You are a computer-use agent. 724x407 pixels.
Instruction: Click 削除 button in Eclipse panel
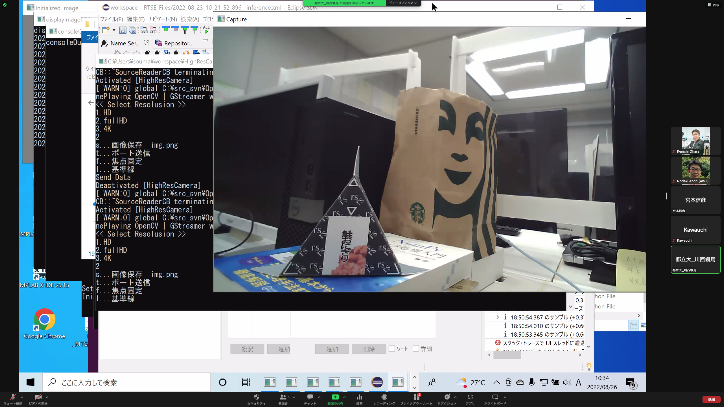pos(369,349)
